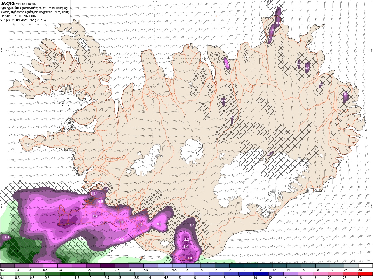373x280 pixels.
Task: Click the '0.1' label in the lower legend
Action: pyautogui.click(x=2, y=278)
